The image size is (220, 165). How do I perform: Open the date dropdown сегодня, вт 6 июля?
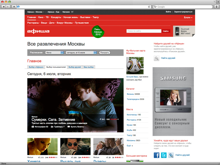pos(81,53)
